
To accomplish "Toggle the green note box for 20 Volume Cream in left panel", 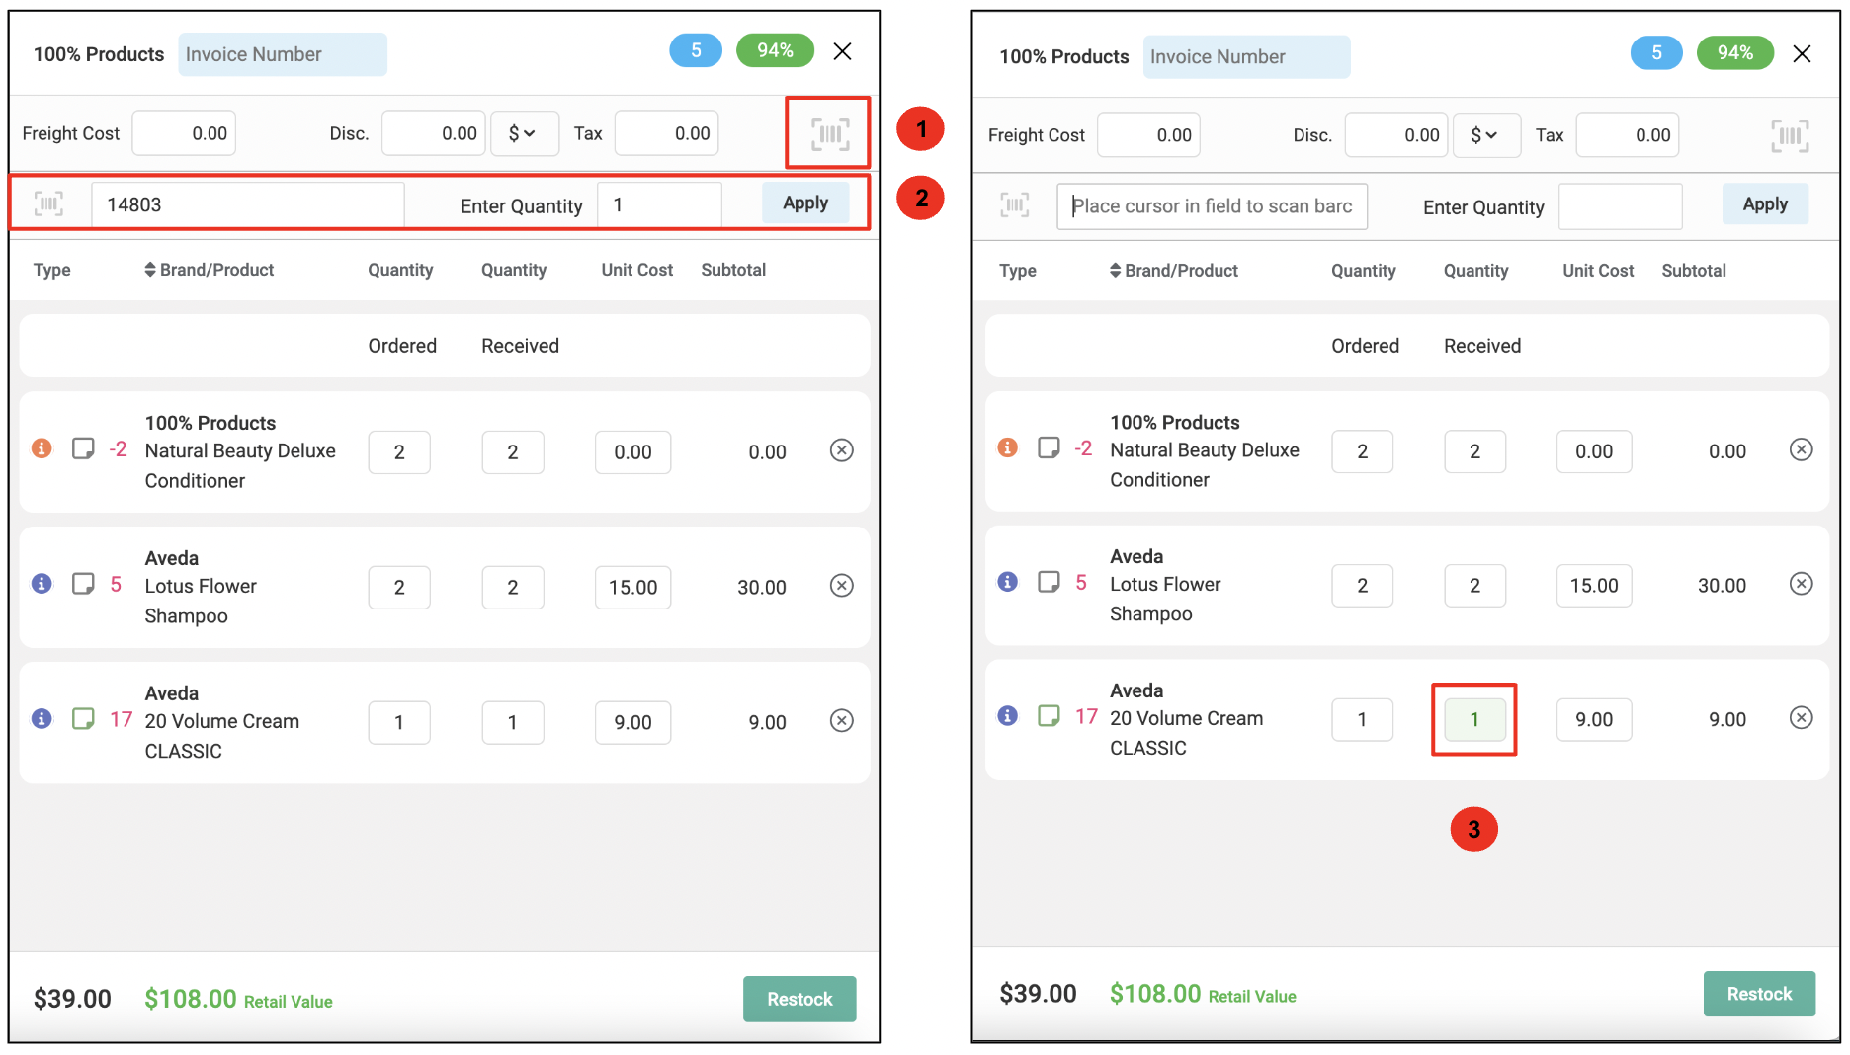I will point(83,718).
